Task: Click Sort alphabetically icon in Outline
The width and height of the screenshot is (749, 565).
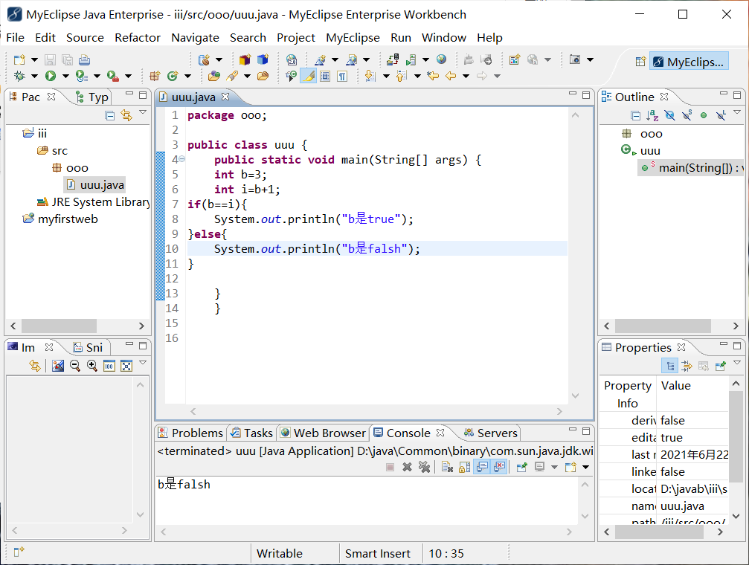Action: pos(652,115)
